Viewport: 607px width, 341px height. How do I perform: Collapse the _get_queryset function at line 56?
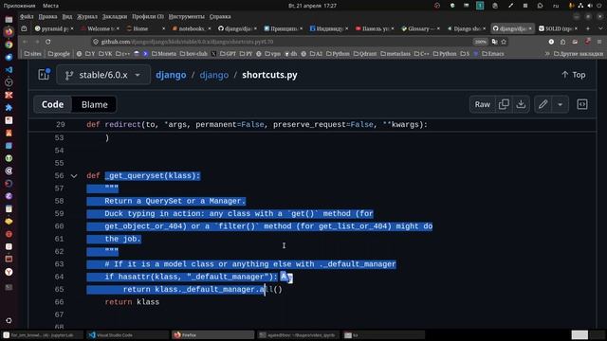click(x=74, y=176)
